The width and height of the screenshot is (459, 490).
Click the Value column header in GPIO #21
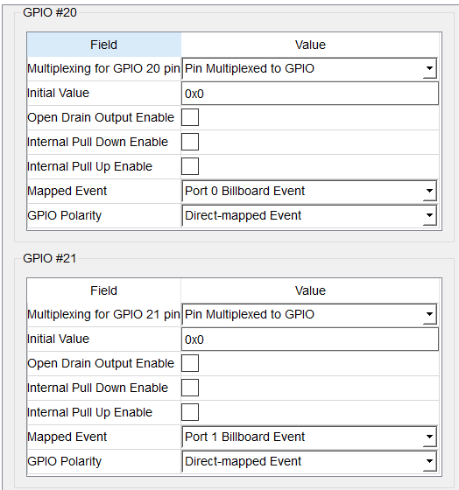(x=310, y=290)
